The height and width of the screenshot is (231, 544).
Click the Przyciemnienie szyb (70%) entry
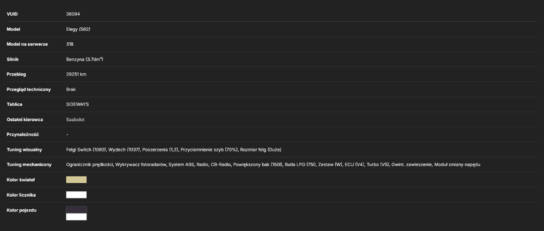tap(209, 149)
